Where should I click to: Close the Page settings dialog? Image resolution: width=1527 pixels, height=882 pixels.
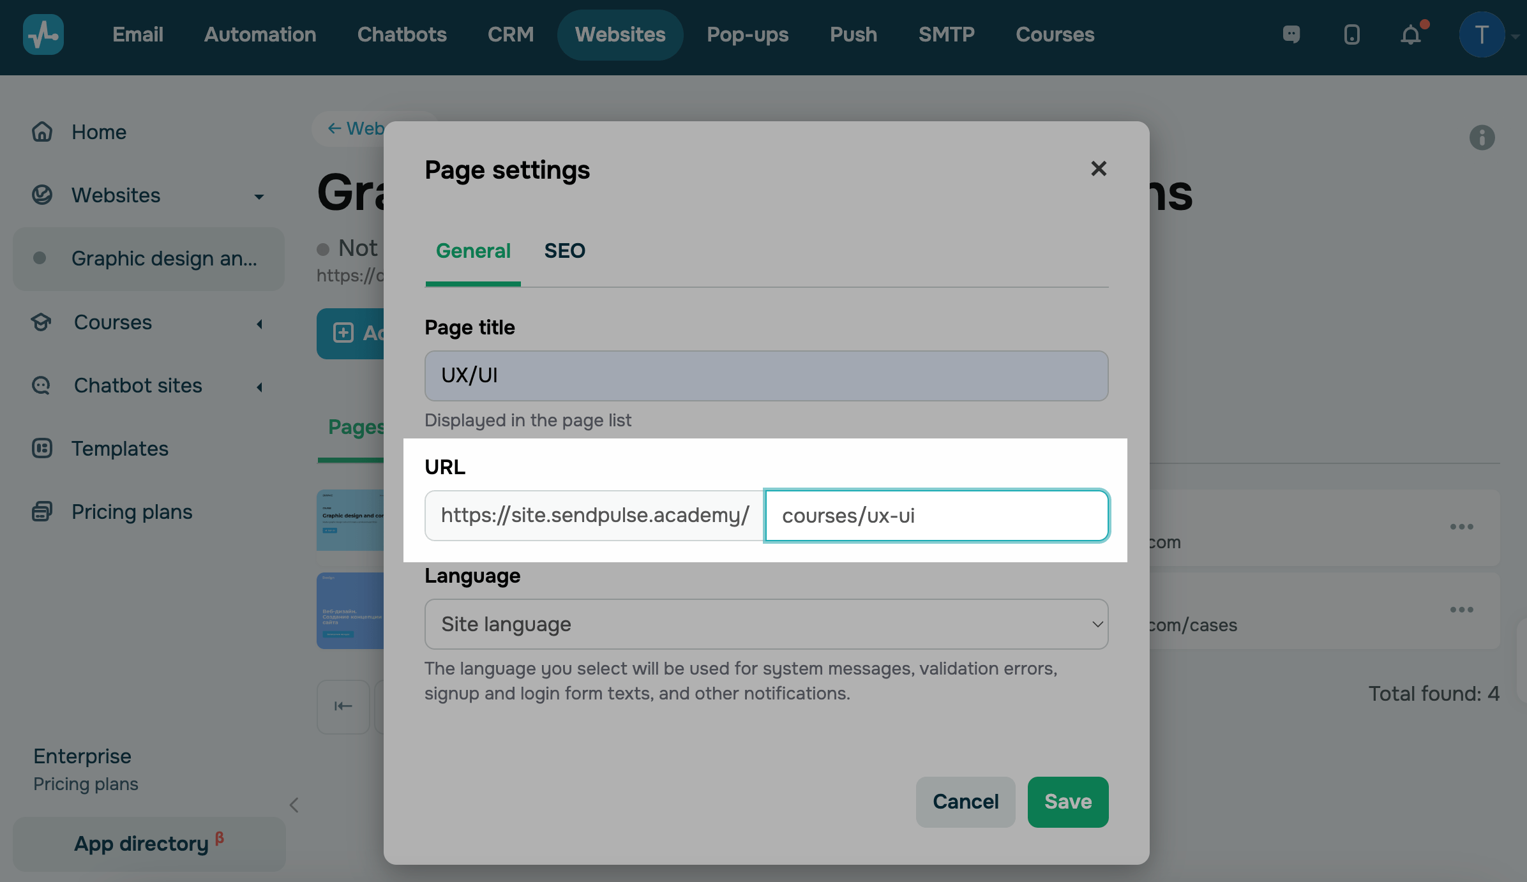click(x=1098, y=169)
